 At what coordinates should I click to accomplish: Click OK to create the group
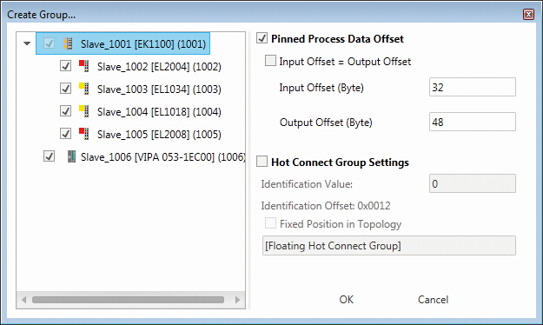[347, 299]
